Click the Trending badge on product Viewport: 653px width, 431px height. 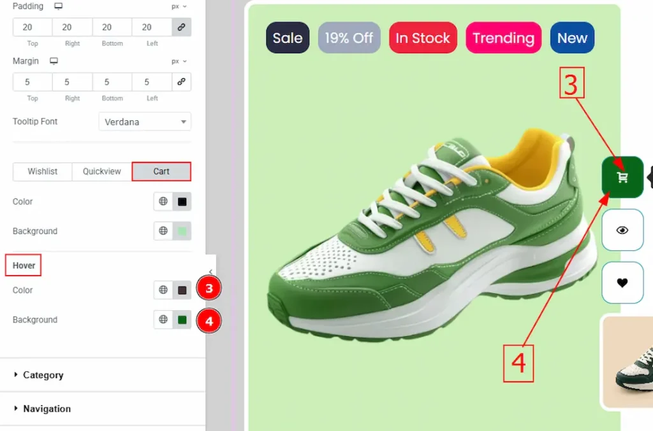pyautogui.click(x=503, y=38)
